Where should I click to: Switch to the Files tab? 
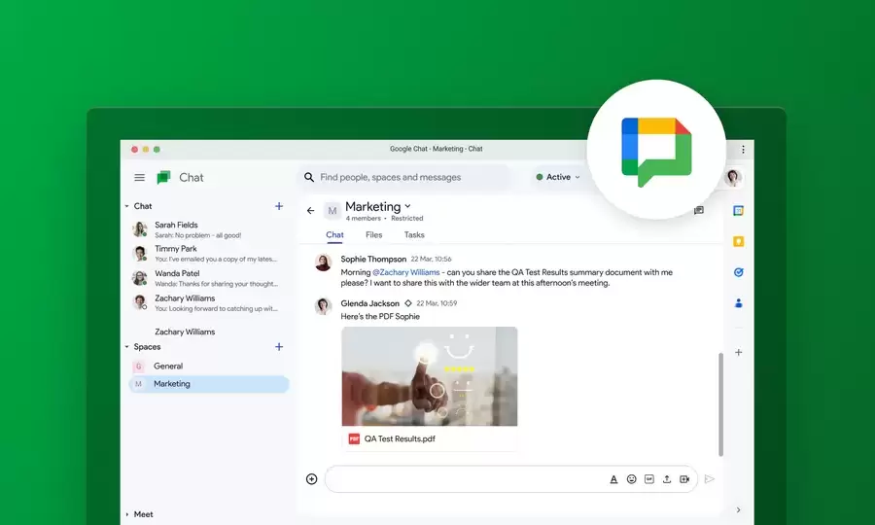[374, 235]
